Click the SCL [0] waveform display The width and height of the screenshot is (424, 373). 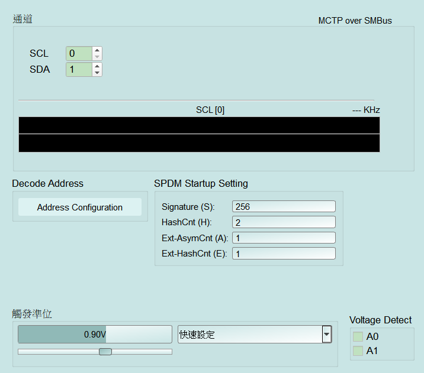(x=199, y=134)
